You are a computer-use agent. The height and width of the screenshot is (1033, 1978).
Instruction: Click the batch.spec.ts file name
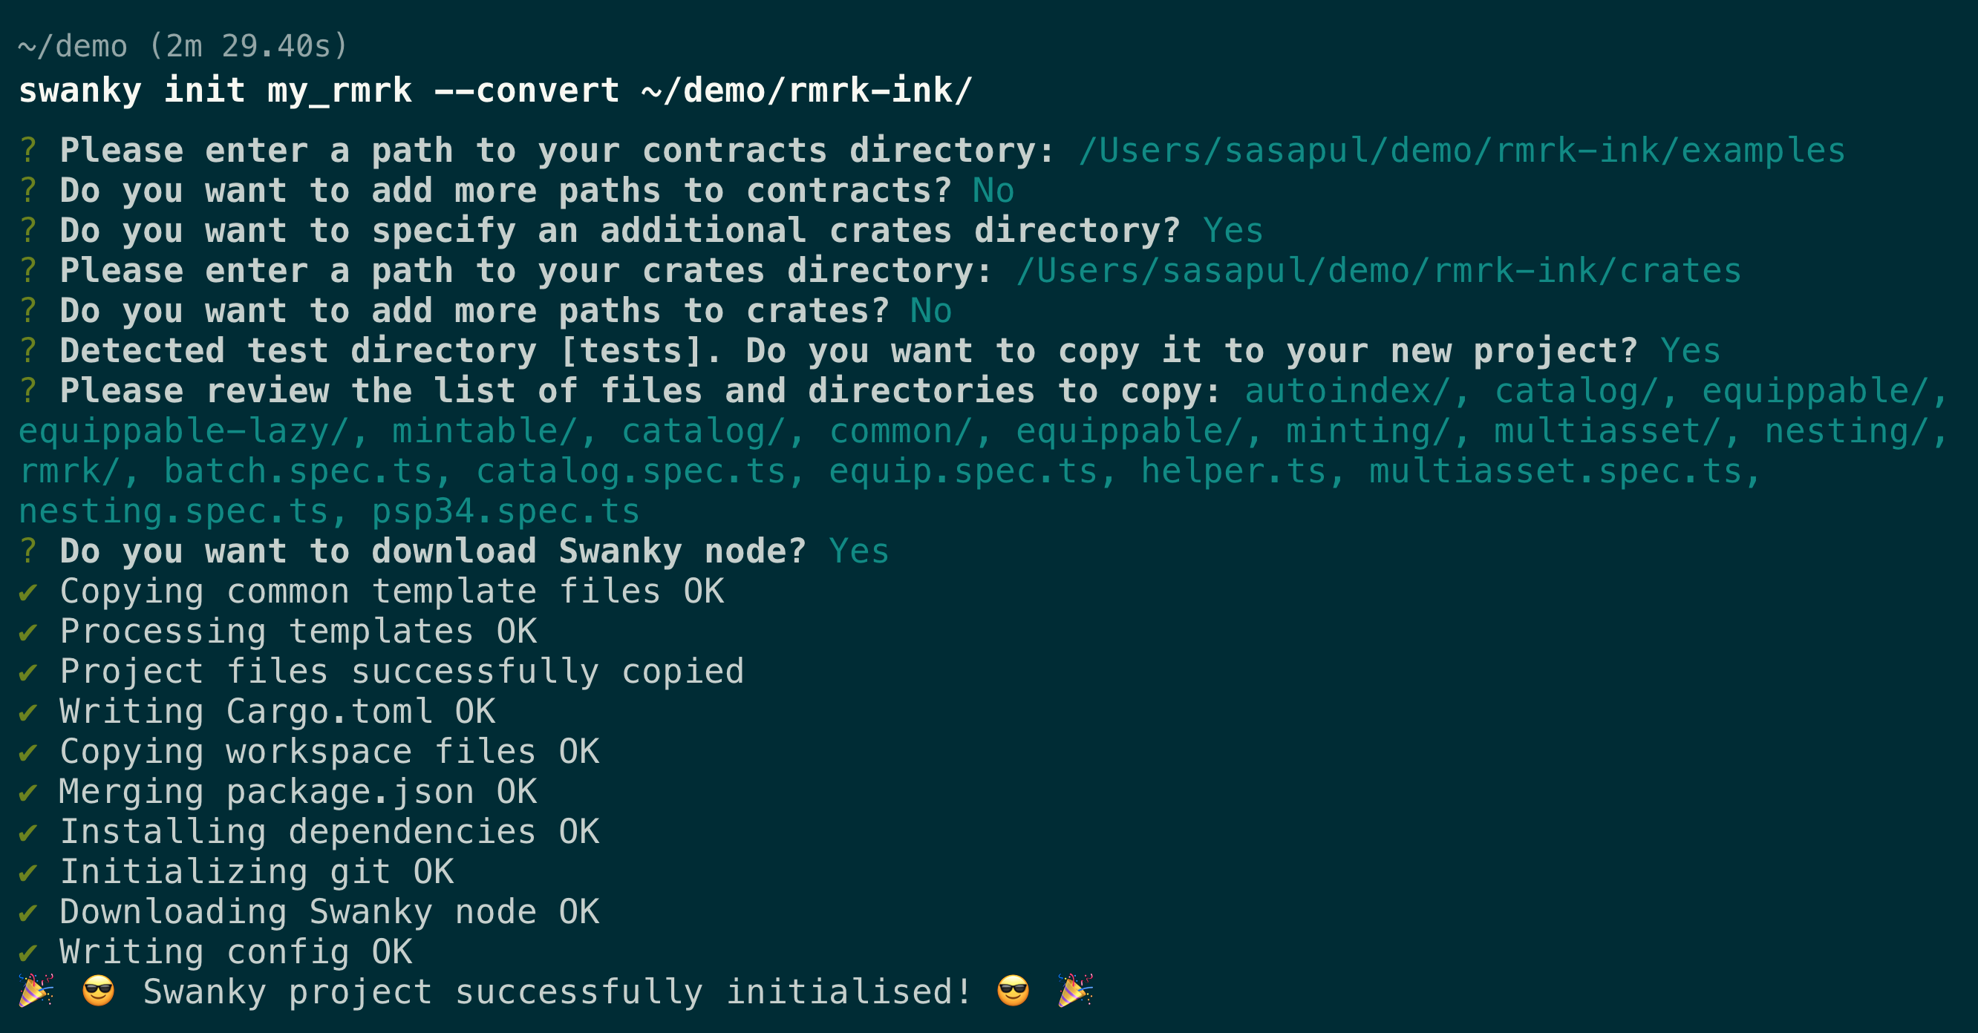pos(298,472)
